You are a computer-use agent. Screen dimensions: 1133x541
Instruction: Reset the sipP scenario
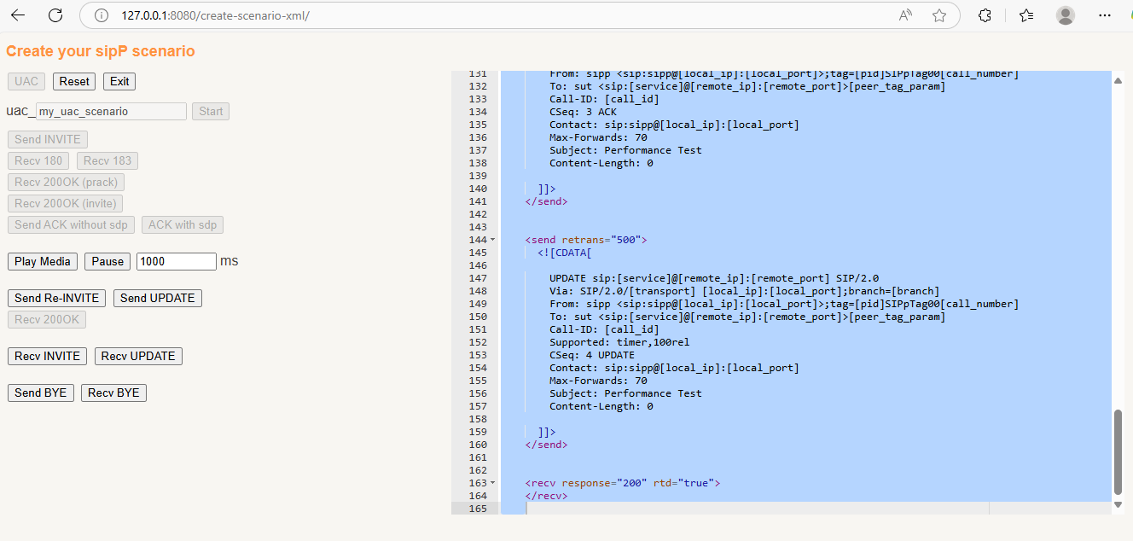(73, 81)
